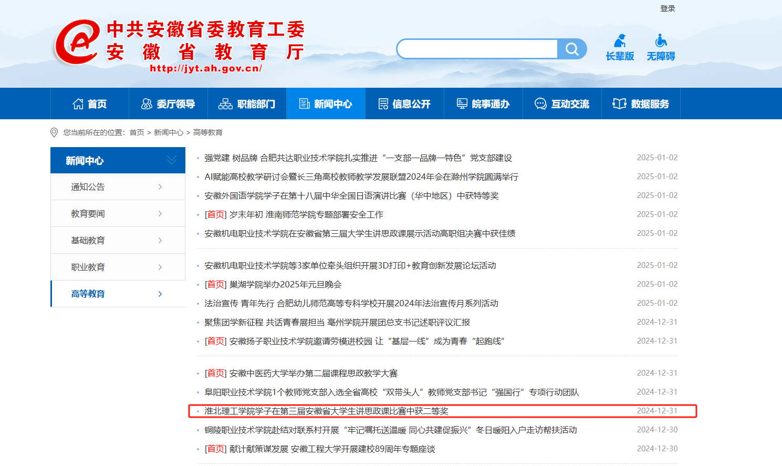Click the magnifier search button
782x466 pixels.
point(572,49)
